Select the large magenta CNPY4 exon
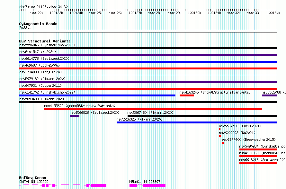The image size is (286, 189). coord(99,185)
